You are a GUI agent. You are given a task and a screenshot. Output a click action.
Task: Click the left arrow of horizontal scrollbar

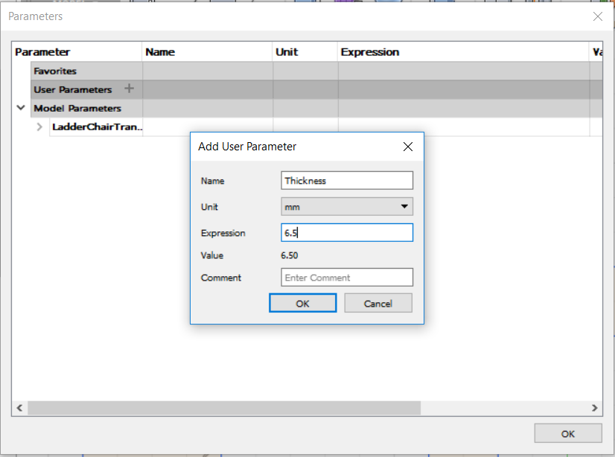[19, 408]
